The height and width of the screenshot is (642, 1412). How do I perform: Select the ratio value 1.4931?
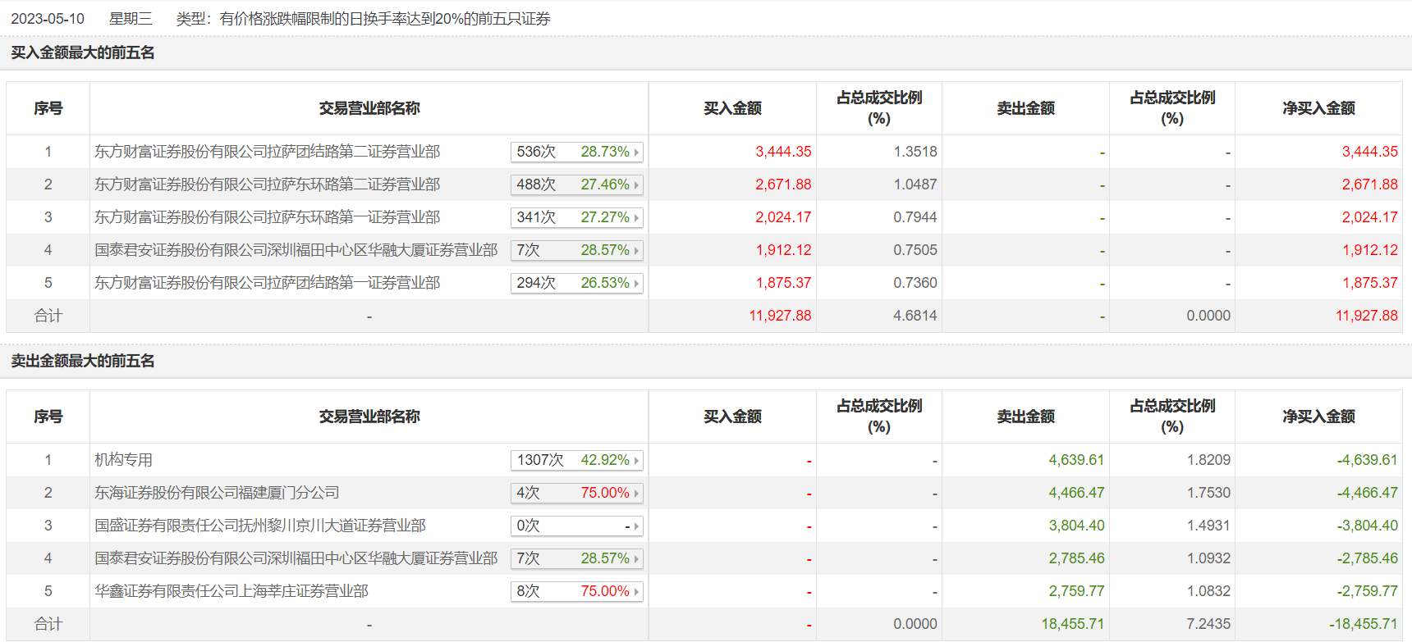pyautogui.click(x=1208, y=526)
